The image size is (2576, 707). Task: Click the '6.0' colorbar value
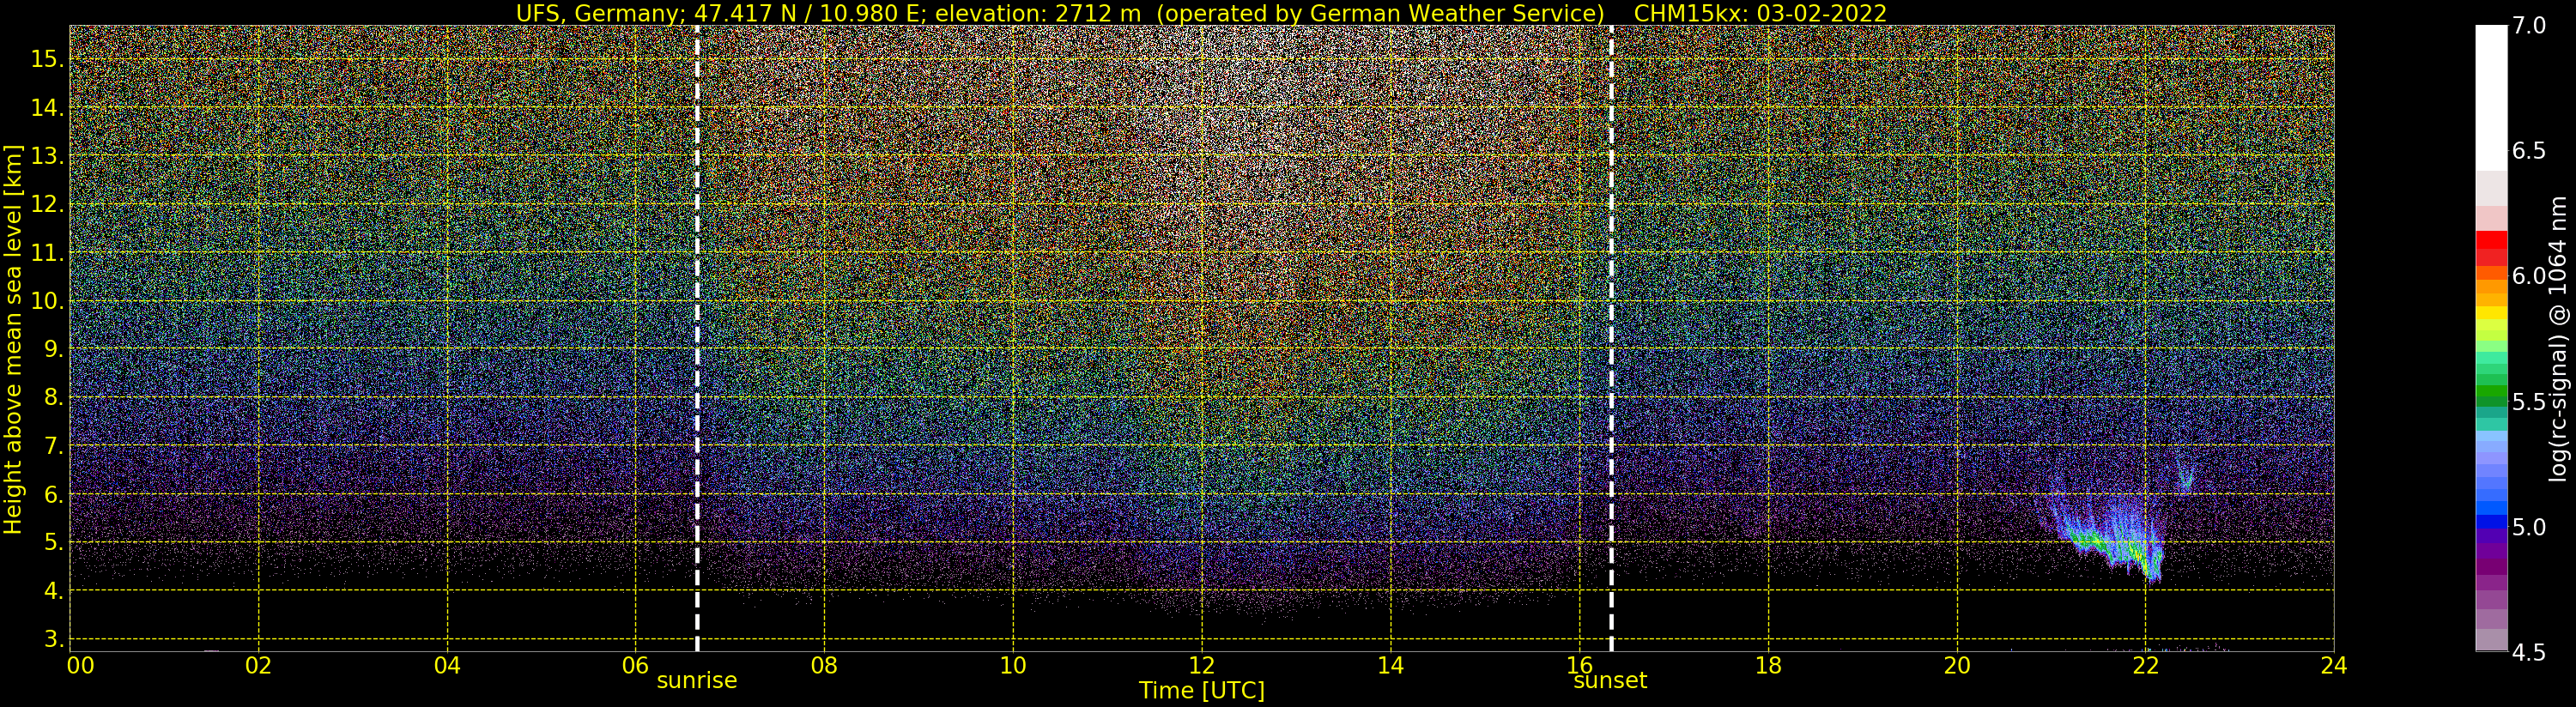coord(2529,276)
